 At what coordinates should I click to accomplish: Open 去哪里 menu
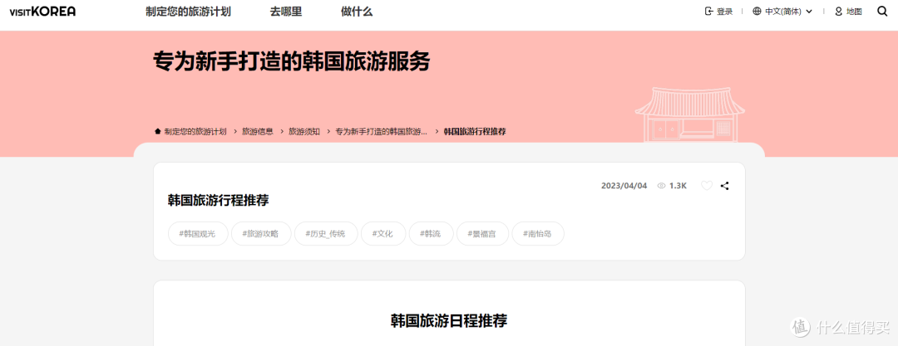pos(286,12)
